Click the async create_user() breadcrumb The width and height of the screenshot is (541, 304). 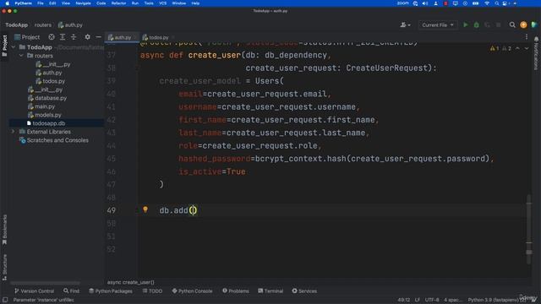[131, 282]
